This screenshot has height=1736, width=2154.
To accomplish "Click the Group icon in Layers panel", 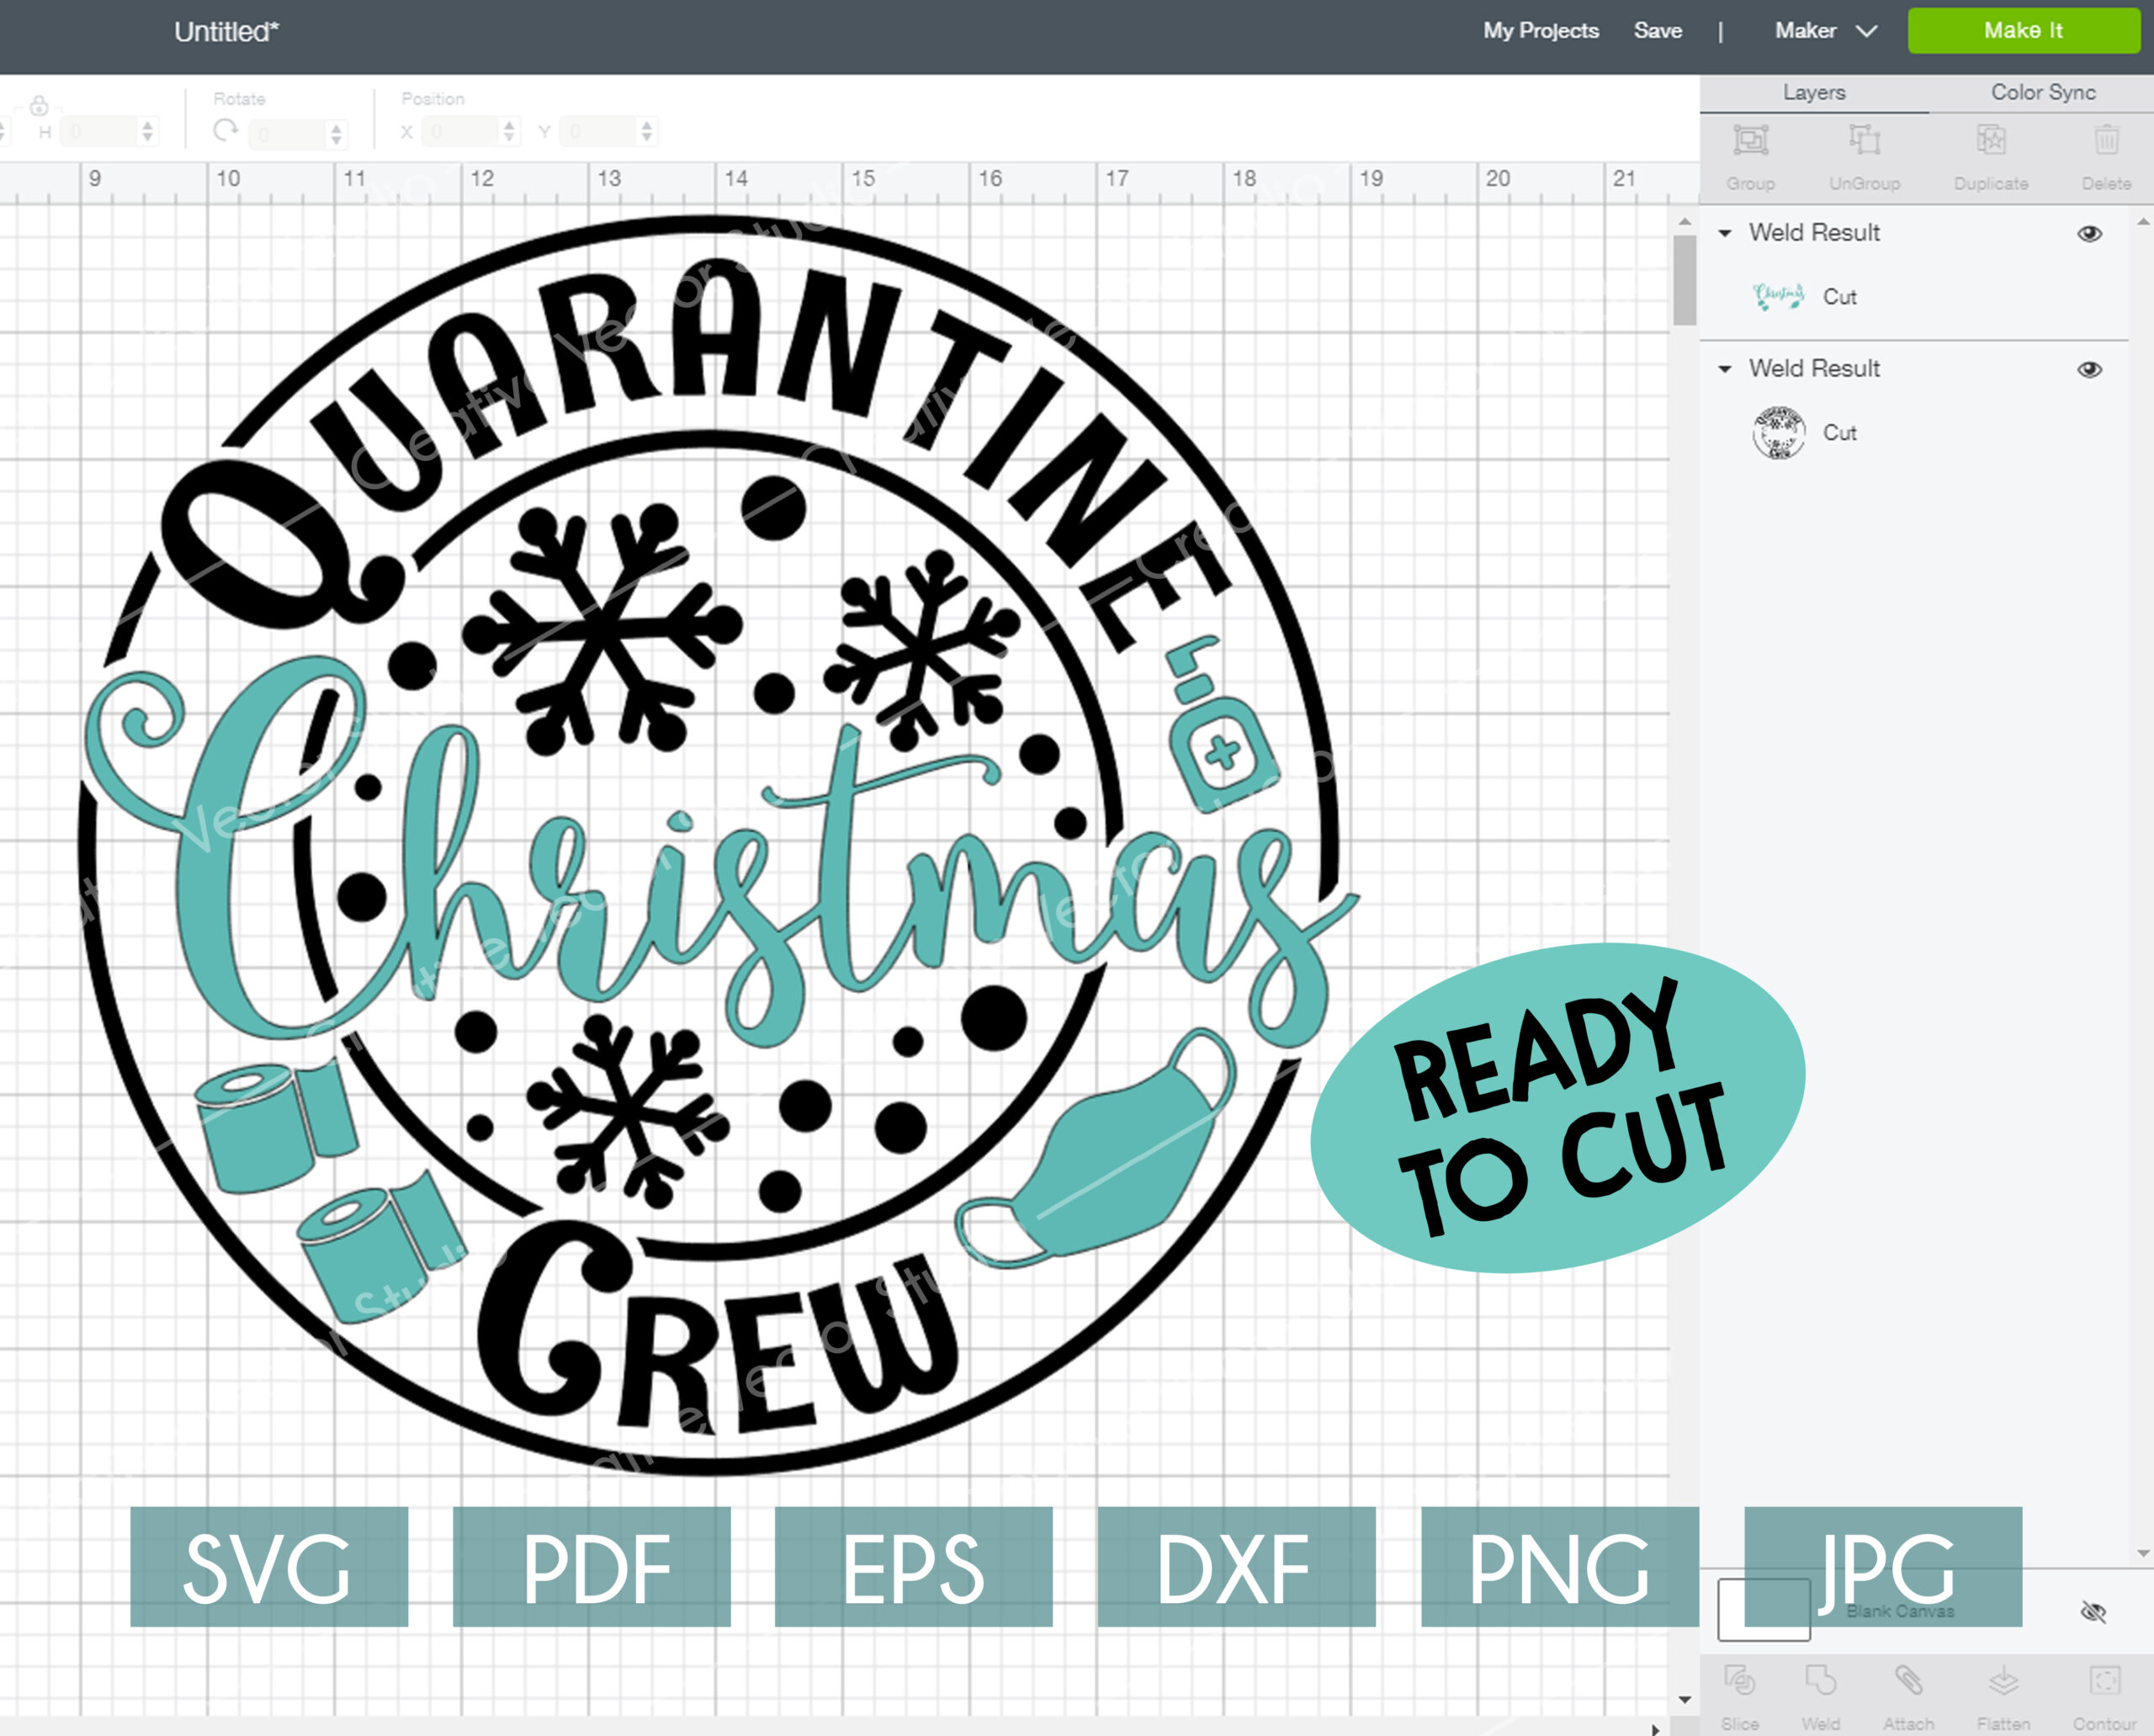I will pyautogui.click(x=1751, y=141).
